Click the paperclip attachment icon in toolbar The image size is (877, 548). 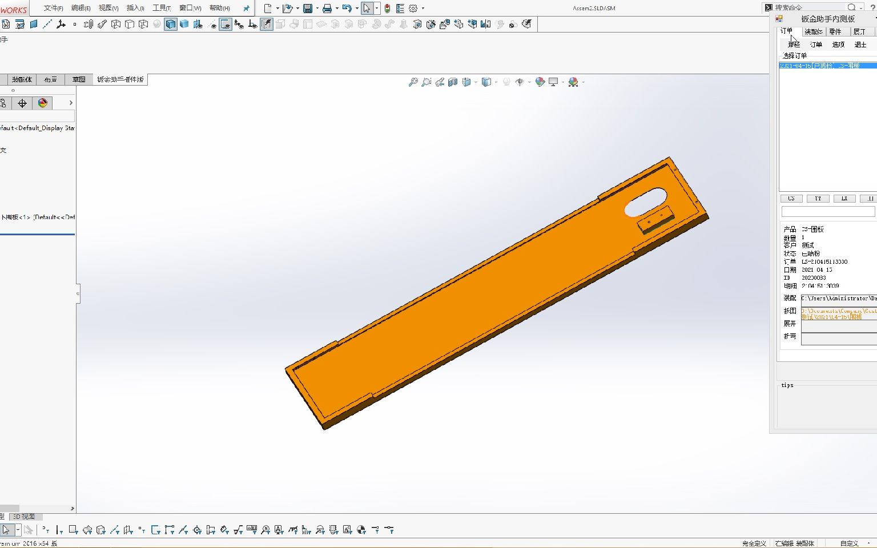[x=88, y=24]
